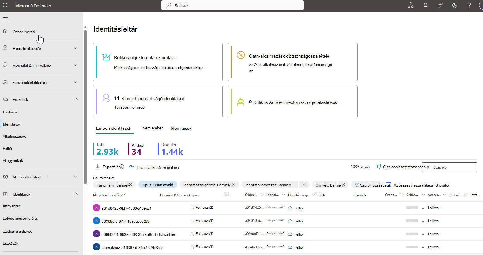Image resolution: width=483 pixels, height=255 pixels.
Task: Open the settings gear
Action: point(454,5)
